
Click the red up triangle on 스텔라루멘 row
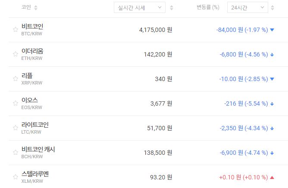[x=272, y=177]
